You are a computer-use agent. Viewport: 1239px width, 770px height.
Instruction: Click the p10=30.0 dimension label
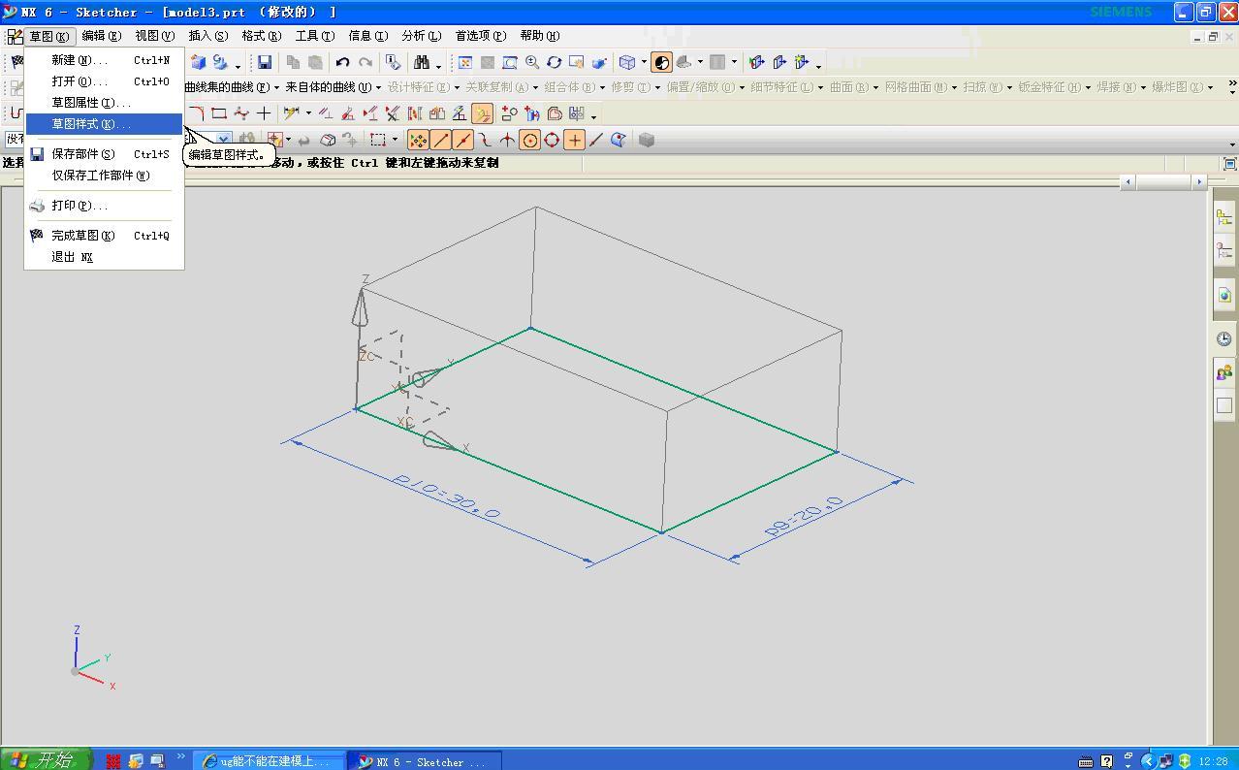pyautogui.click(x=446, y=497)
